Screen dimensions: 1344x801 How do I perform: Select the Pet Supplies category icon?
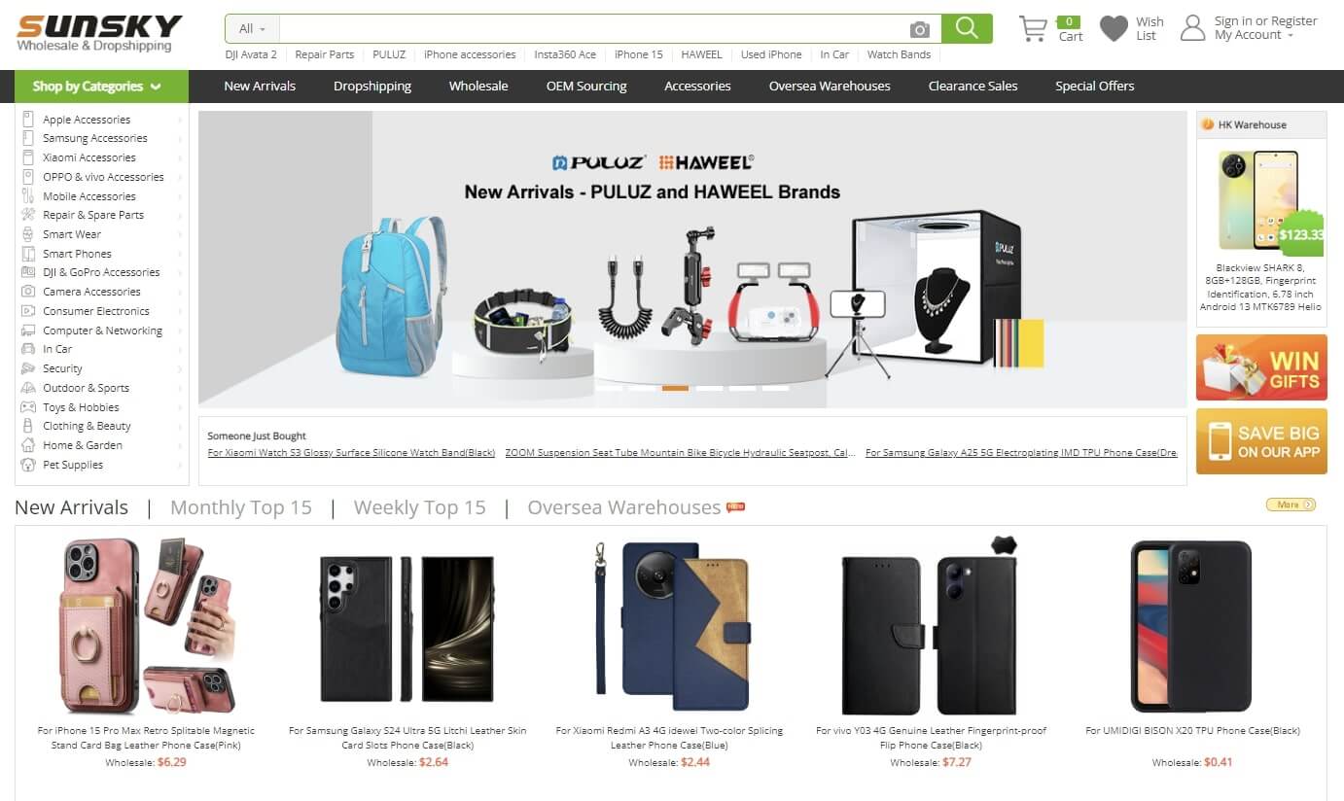click(28, 465)
